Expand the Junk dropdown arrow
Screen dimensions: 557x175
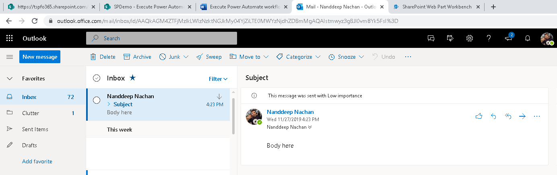[x=186, y=57]
